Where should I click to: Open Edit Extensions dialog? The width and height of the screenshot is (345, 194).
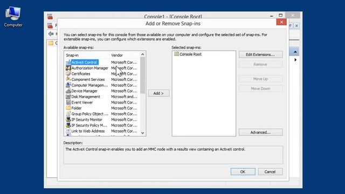coord(260,54)
